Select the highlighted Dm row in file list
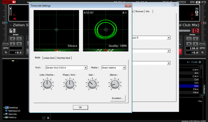Image resolution: width=208 pixels, height=122 pixels. coord(189,86)
